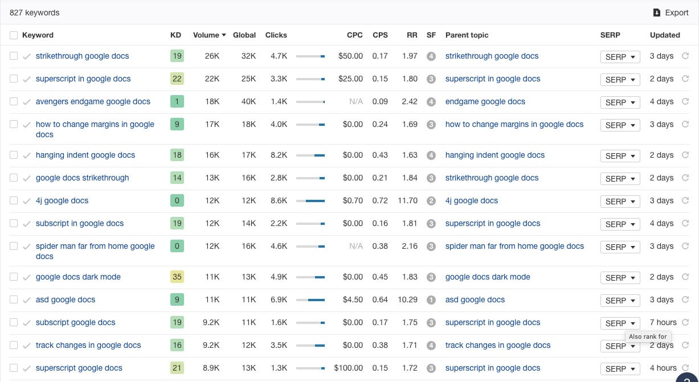Toggle the select-all keywords checkbox
The height and width of the screenshot is (382, 699).
(14, 35)
